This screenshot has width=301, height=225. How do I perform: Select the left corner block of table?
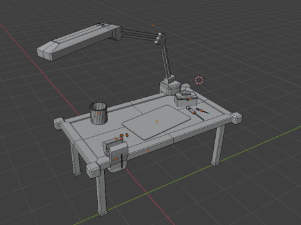(59, 124)
